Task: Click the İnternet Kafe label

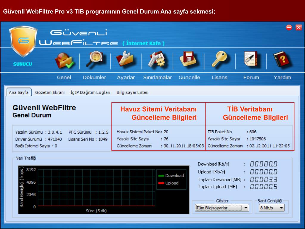Action: 144,43
